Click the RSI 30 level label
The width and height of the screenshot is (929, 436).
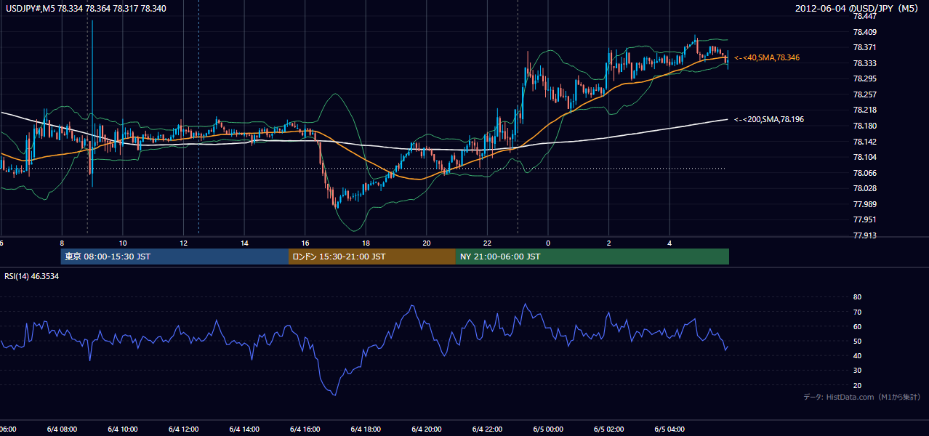point(858,371)
